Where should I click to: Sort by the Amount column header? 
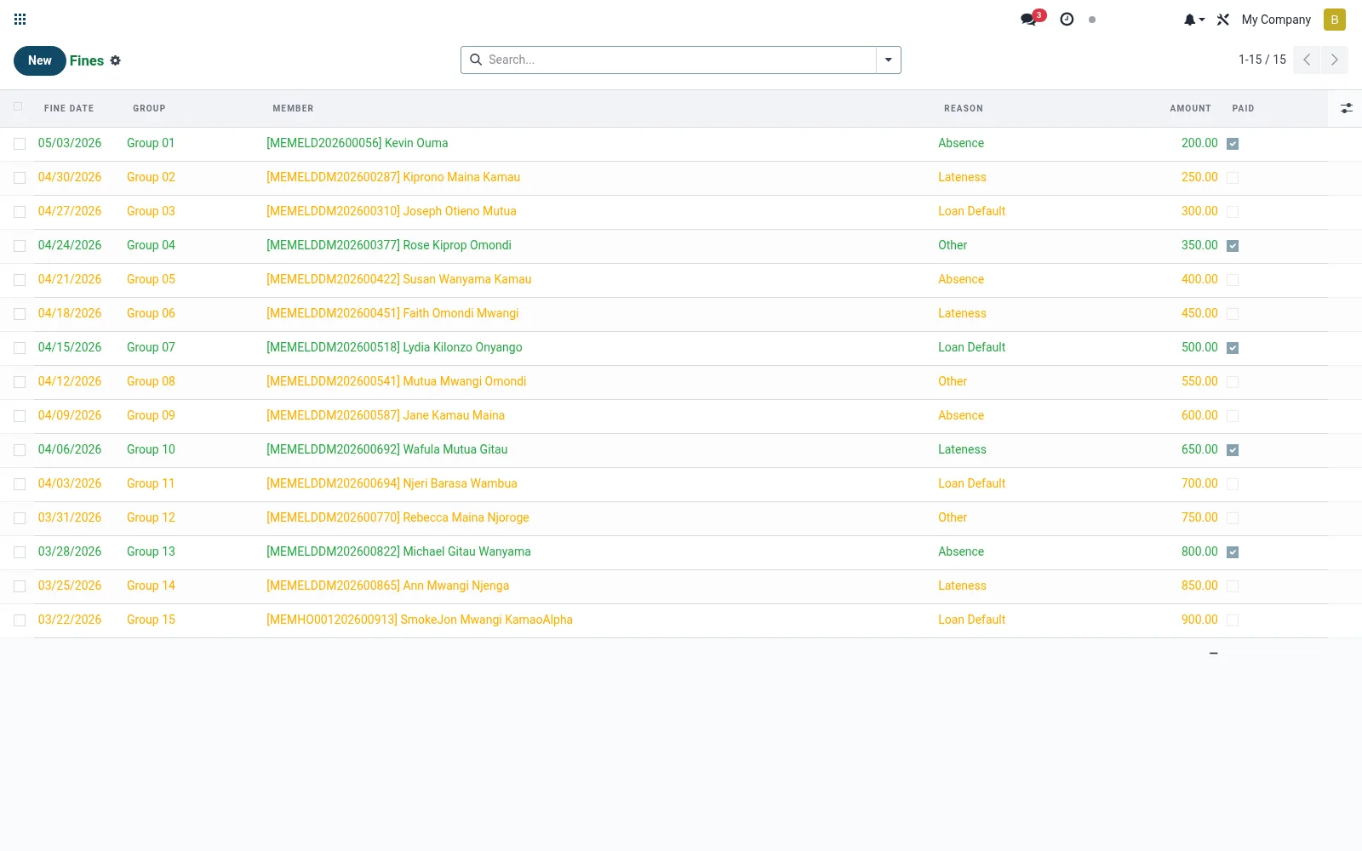pos(1190,108)
